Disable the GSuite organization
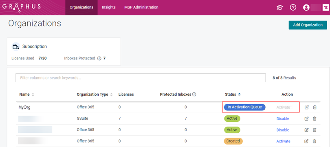 pyautogui.click(x=283, y=118)
